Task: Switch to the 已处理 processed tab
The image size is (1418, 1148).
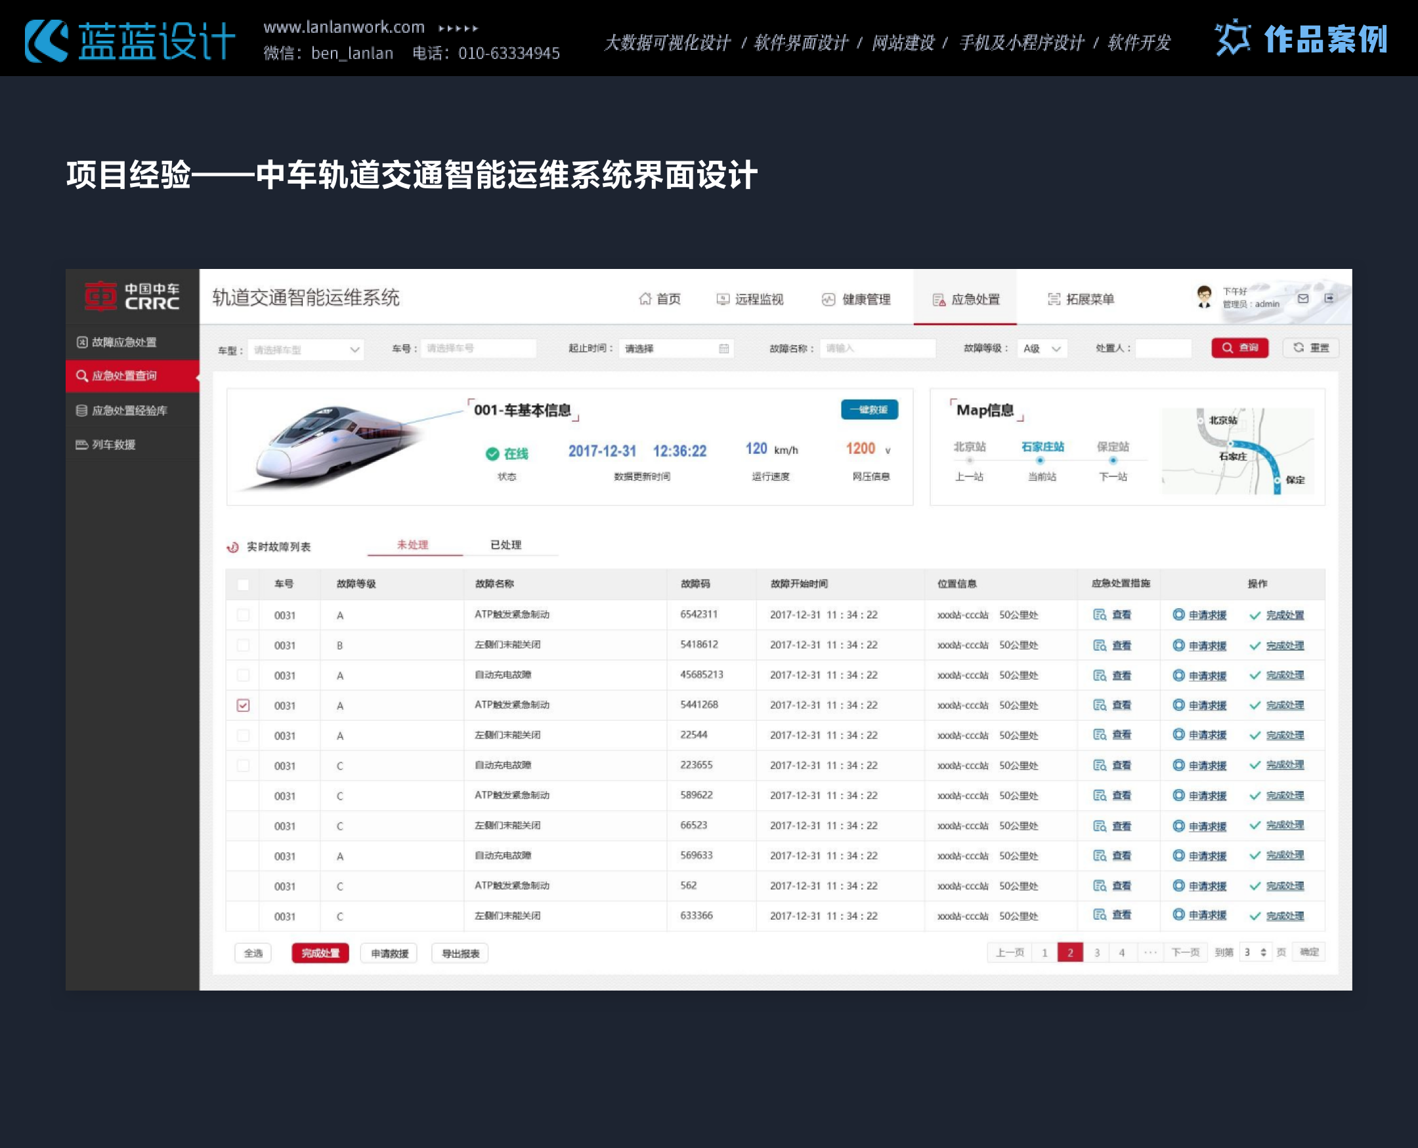Action: pos(507,545)
